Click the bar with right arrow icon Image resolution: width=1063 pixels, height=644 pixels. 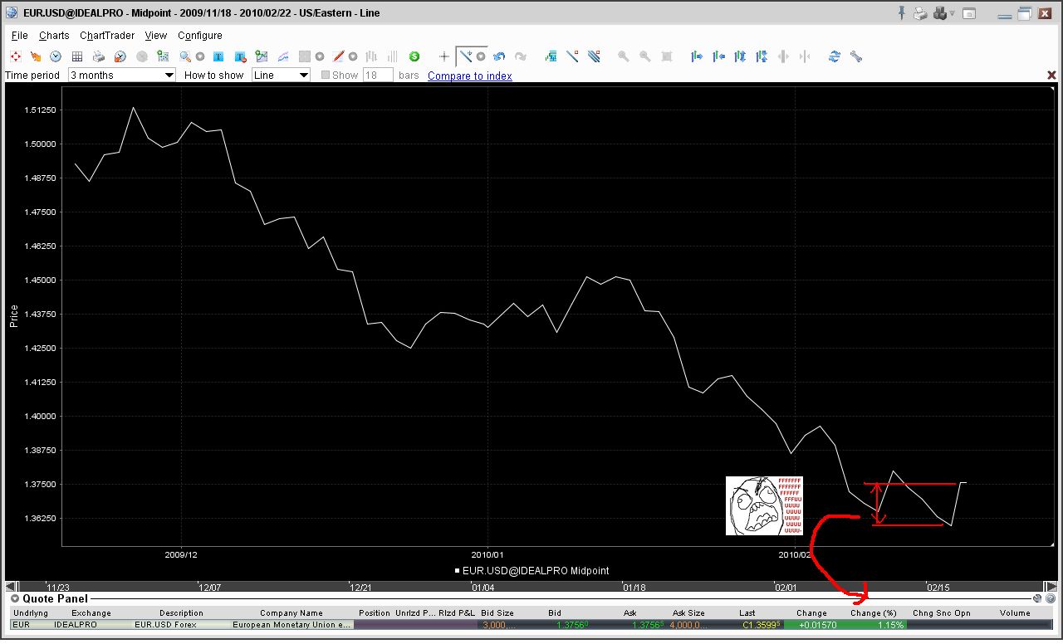(697, 56)
